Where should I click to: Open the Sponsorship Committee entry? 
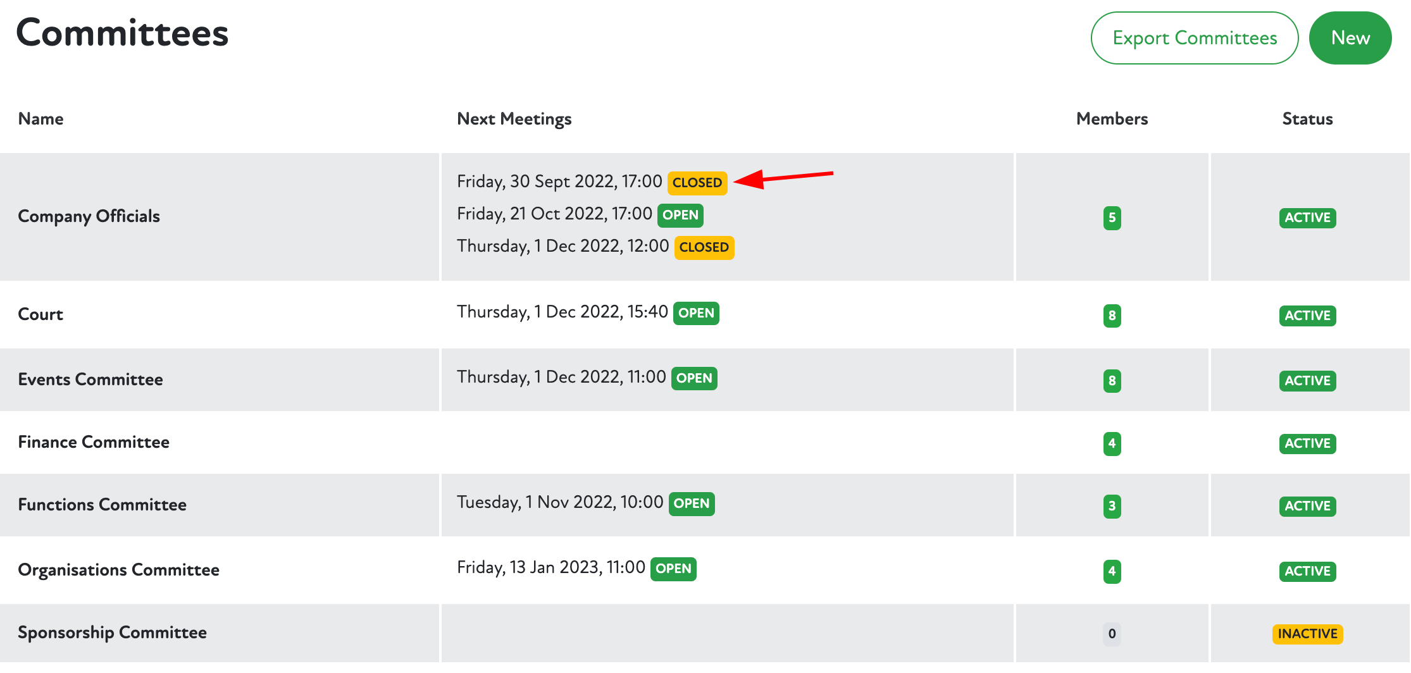point(112,633)
